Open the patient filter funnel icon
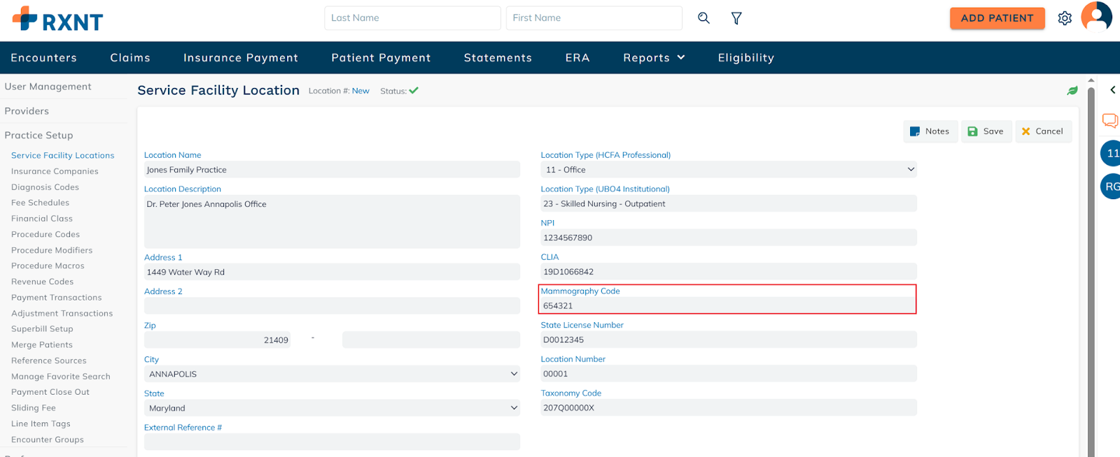 (736, 18)
